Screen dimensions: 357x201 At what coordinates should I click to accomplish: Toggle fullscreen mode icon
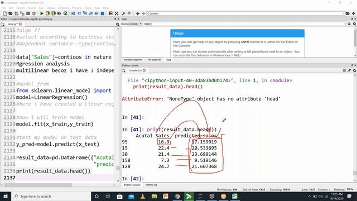coord(117,13)
